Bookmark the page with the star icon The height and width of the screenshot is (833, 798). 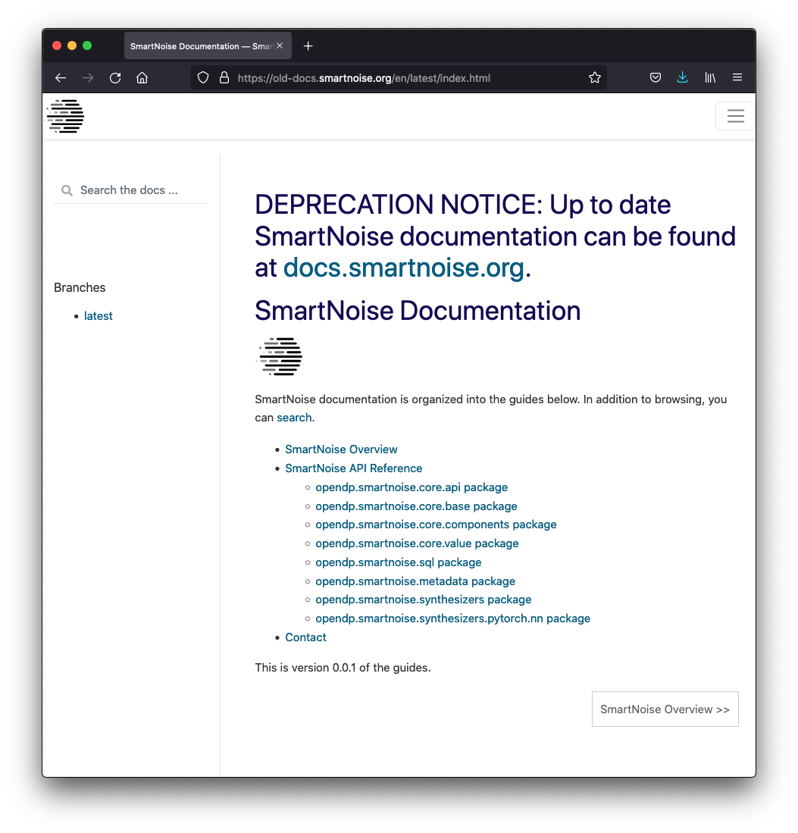coord(595,77)
